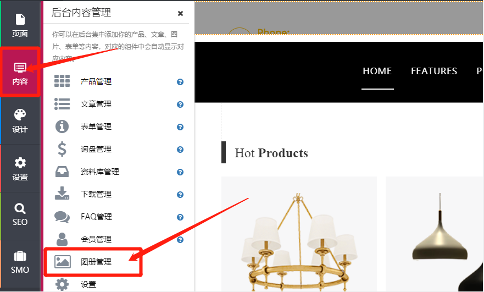Select the 内容 sidebar icon
This screenshot has width=484, height=292.
click(x=20, y=72)
